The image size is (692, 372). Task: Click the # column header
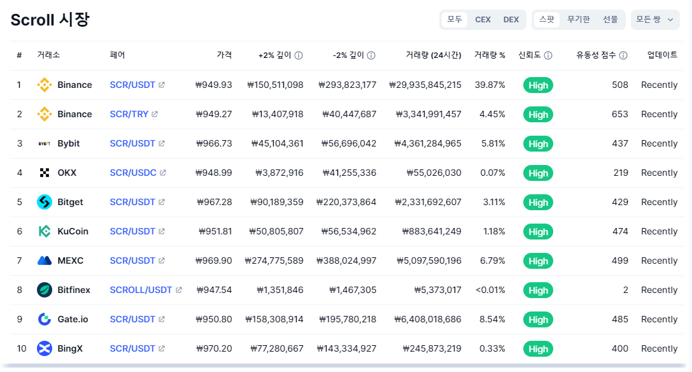point(20,55)
